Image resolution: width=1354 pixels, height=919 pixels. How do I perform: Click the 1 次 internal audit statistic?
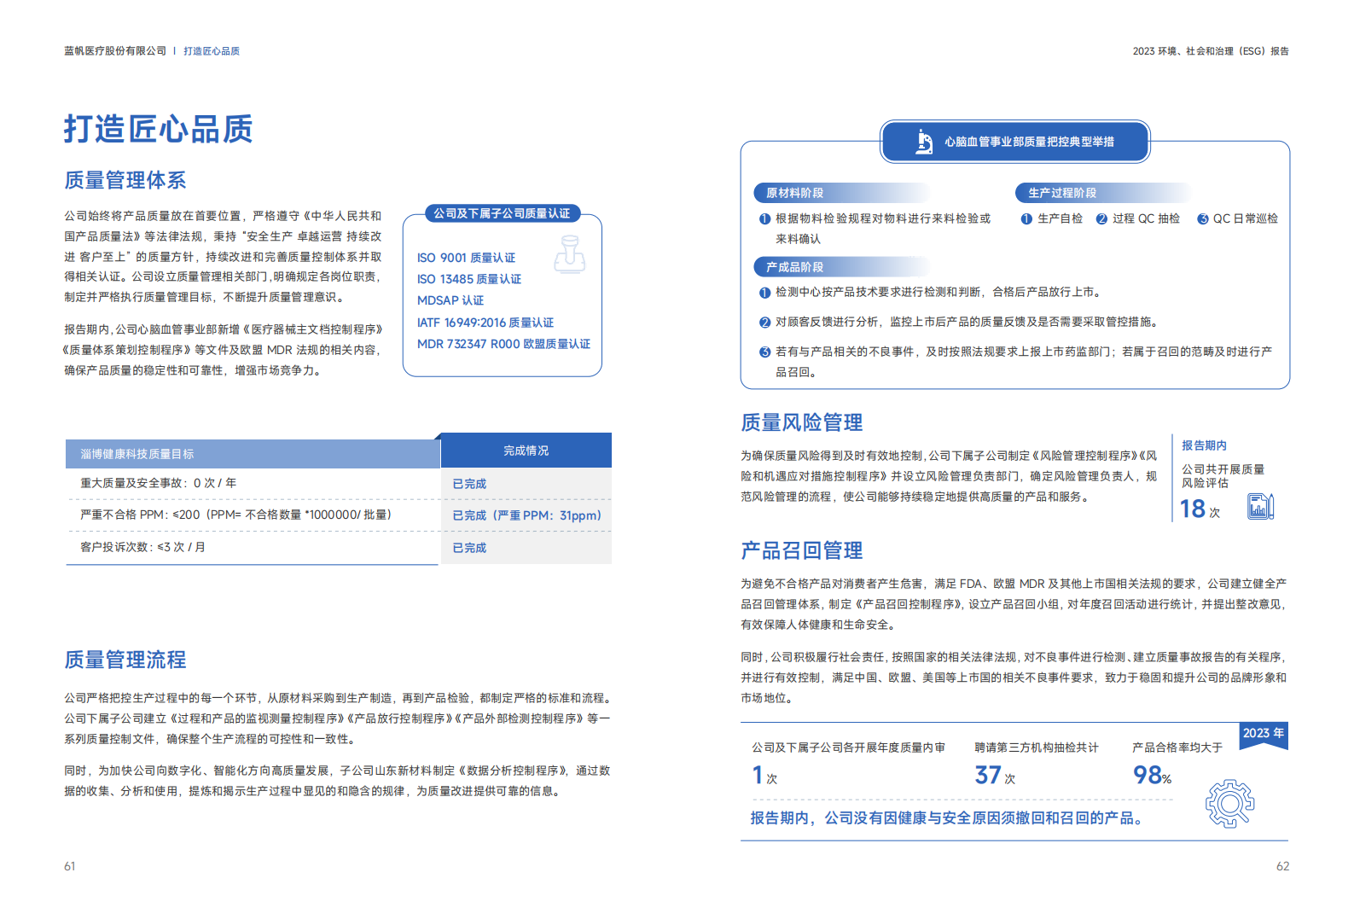coord(764,775)
